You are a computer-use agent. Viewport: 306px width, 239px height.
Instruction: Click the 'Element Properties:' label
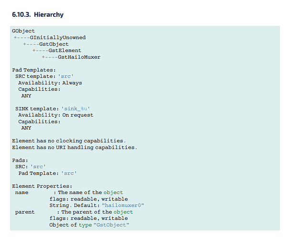(42, 186)
